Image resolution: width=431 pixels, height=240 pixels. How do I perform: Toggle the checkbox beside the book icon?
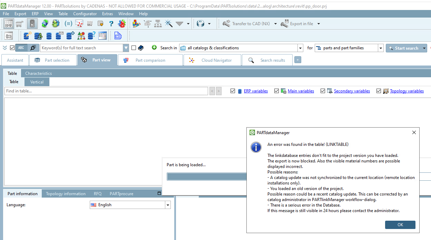134,48
